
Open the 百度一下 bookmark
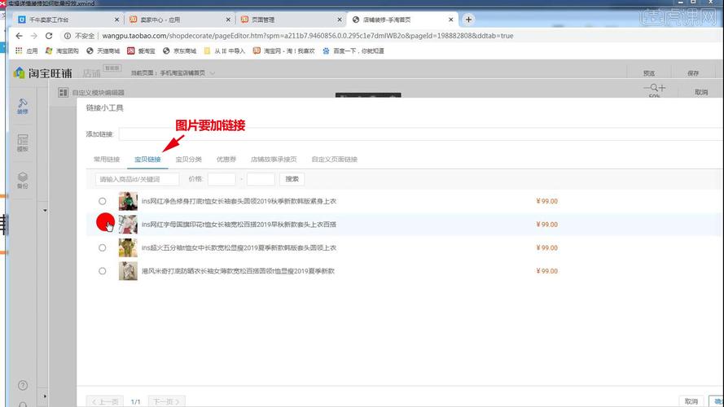pyautogui.click(x=353, y=50)
